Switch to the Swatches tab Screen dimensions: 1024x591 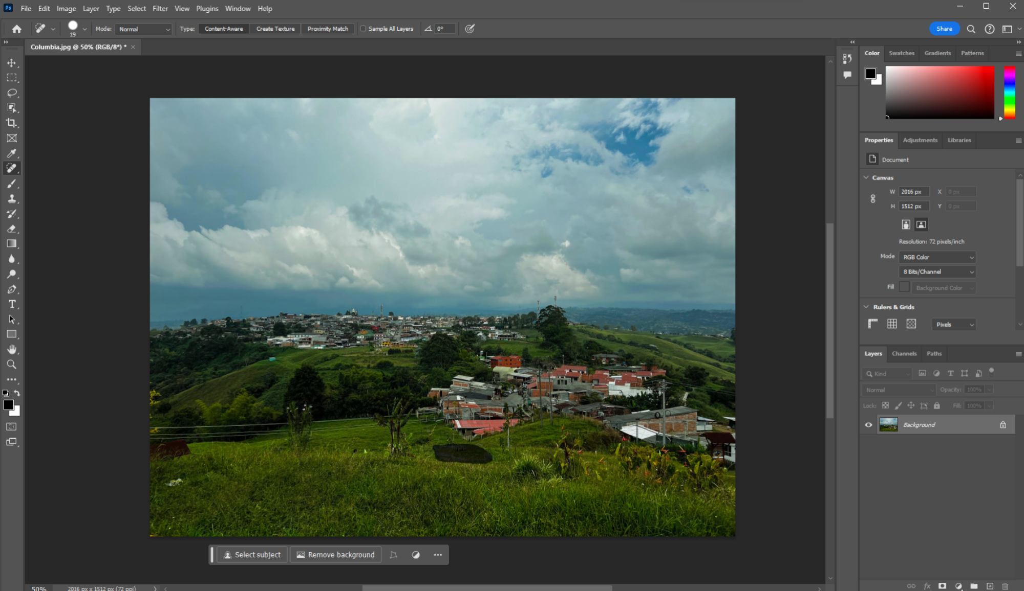pyautogui.click(x=902, y=52)
